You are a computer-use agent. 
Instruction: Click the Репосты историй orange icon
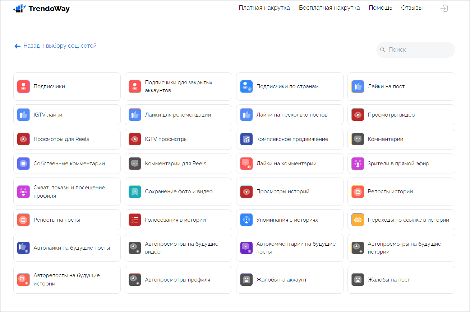(x=358, y=192)
